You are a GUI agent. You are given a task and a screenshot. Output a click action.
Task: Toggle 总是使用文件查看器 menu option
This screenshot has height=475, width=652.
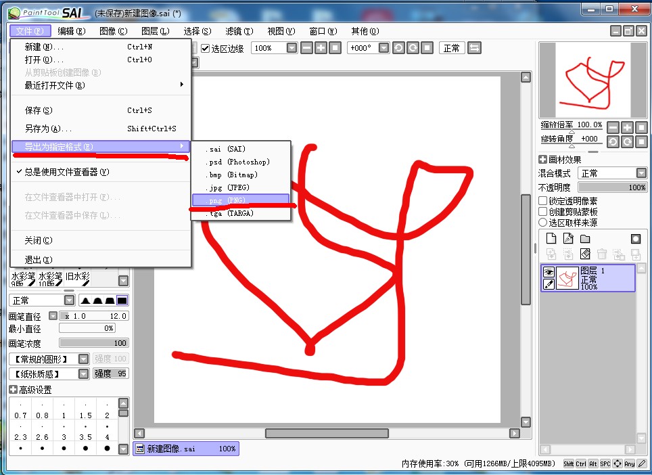click(101, 172)
